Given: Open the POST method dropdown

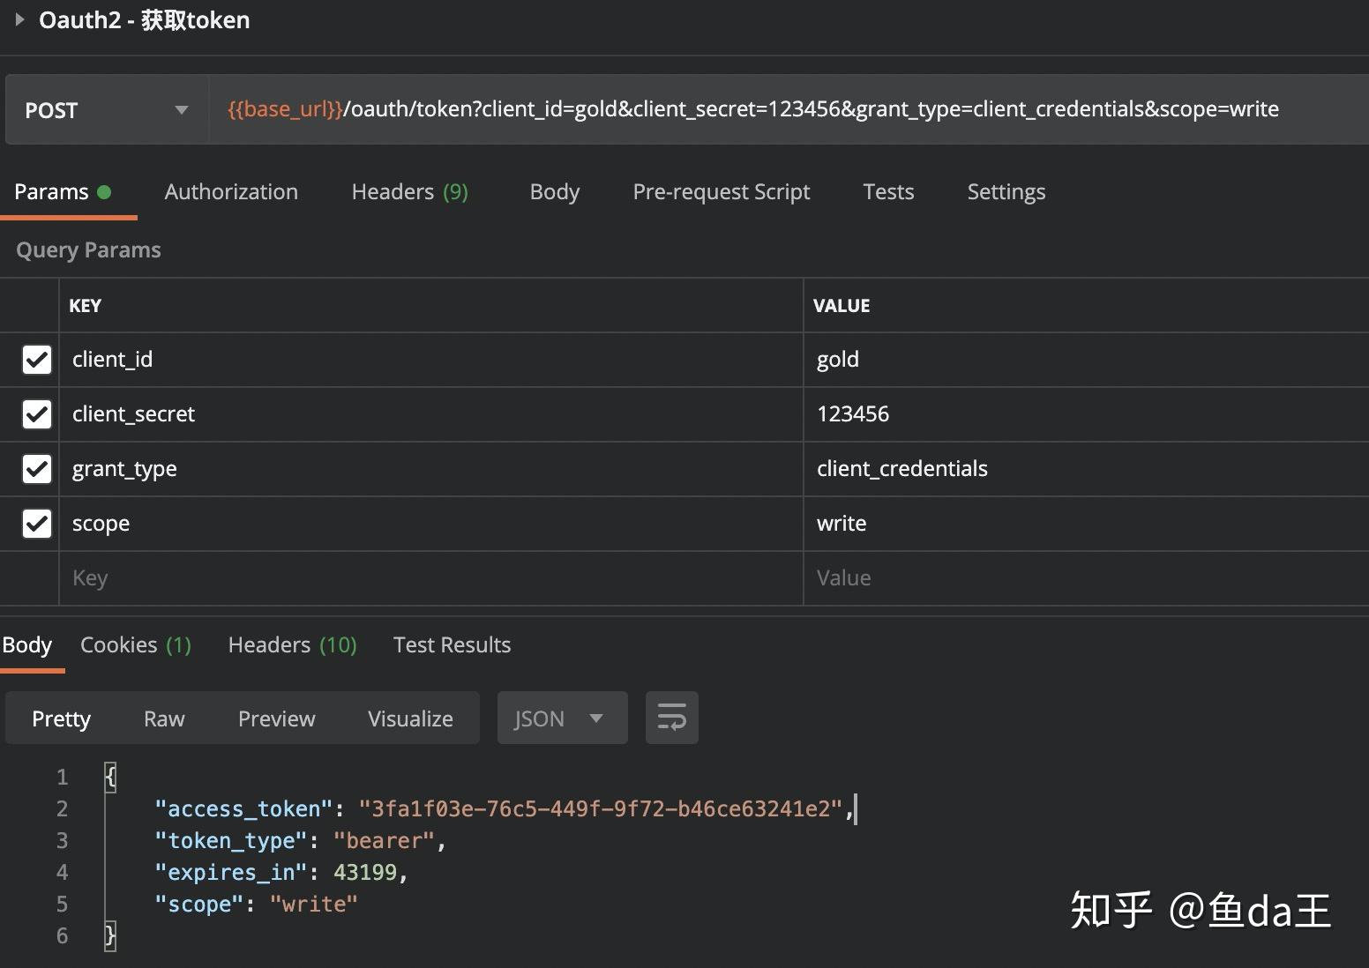Looking at the screenshot, I should (x=107, y=110).
